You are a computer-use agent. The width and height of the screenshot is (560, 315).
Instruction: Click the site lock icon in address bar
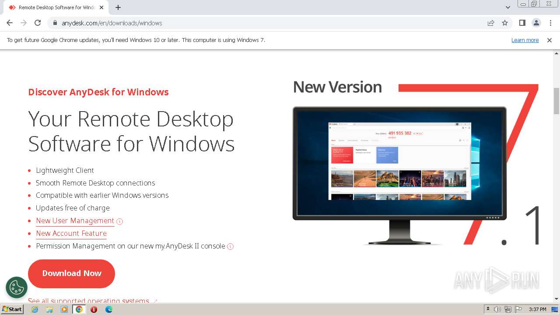(x=55, y=23)
